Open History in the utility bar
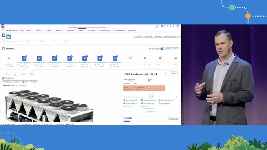This screenshot has width=267, height=150. [37, 124]
